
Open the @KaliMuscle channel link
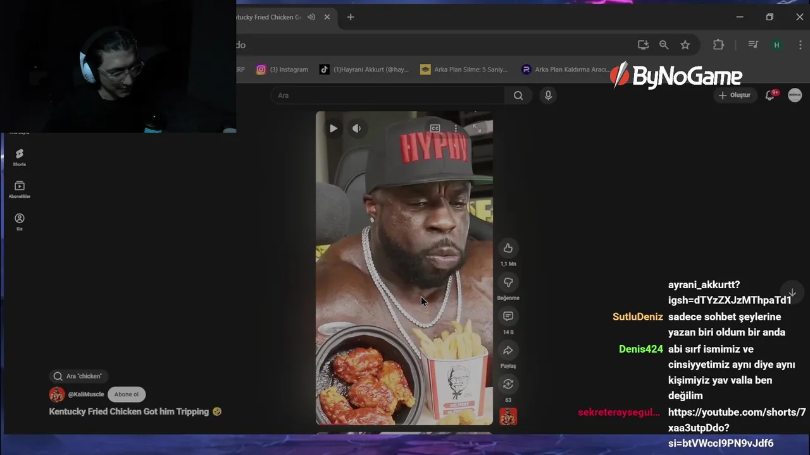pos(86,394)
